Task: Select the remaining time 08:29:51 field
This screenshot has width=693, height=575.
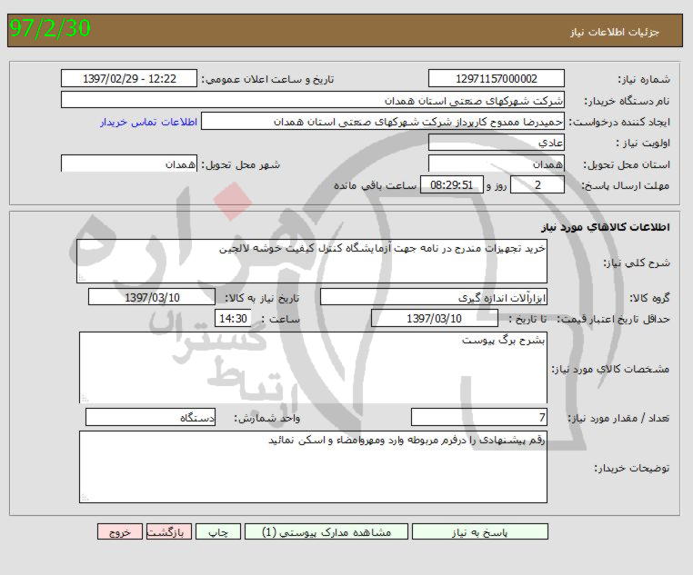Action: coord(452,185)
